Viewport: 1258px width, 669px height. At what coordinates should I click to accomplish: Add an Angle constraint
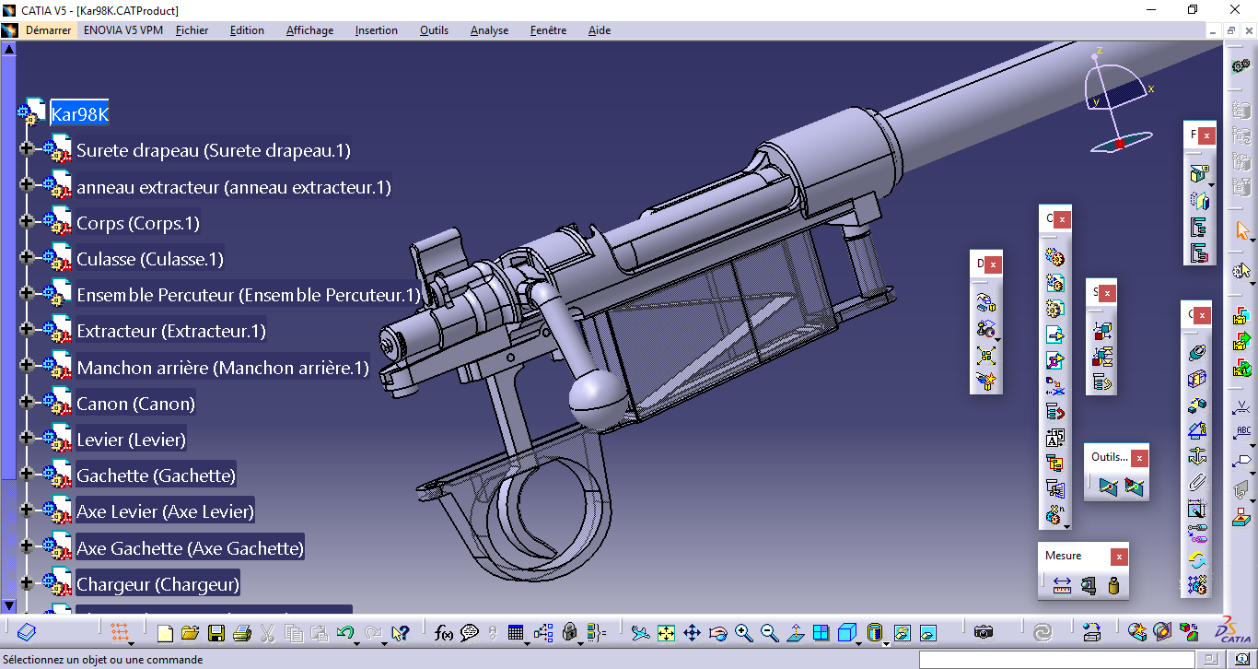1197,430
